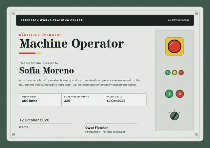Screen dimensions: 210x148
Task: Click the small red indicator light
Action: click(181, 73)
